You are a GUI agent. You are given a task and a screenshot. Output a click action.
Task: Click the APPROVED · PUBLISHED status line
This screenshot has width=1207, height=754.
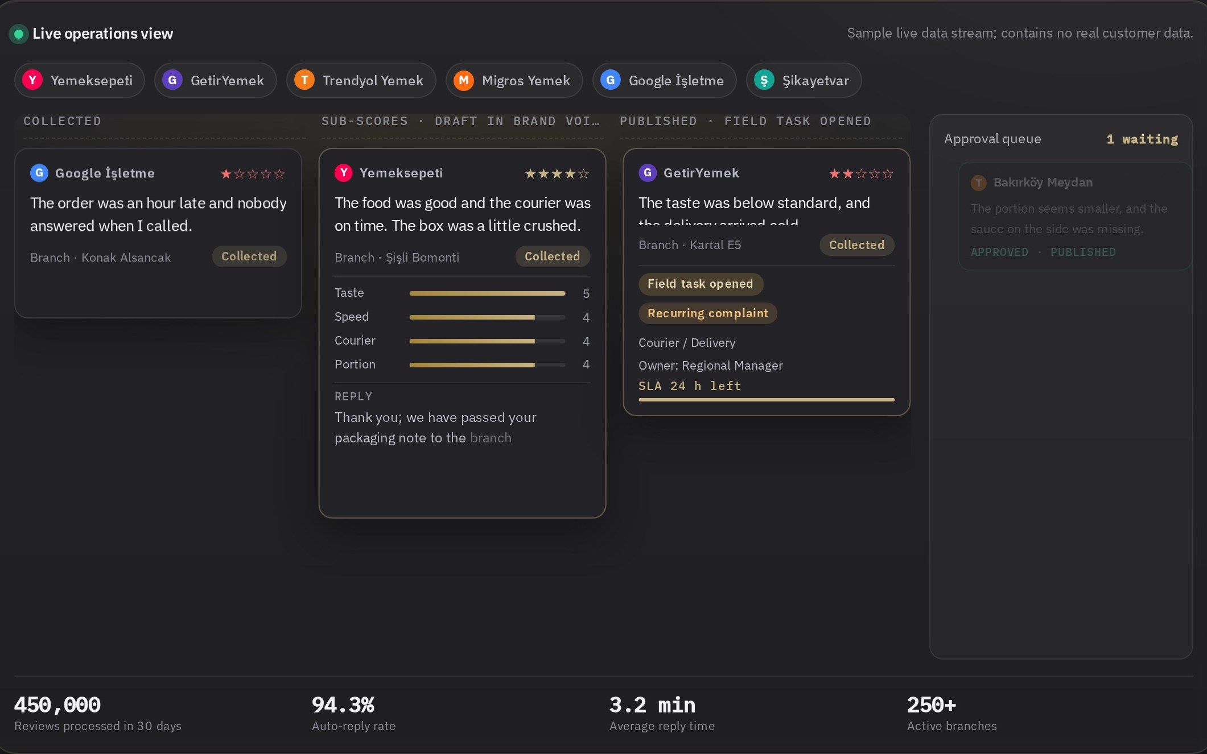(1043, 252)
